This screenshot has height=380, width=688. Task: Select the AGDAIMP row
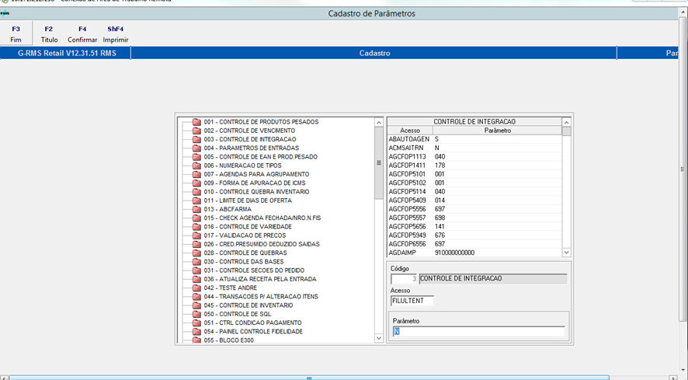[x=474, y=253]
